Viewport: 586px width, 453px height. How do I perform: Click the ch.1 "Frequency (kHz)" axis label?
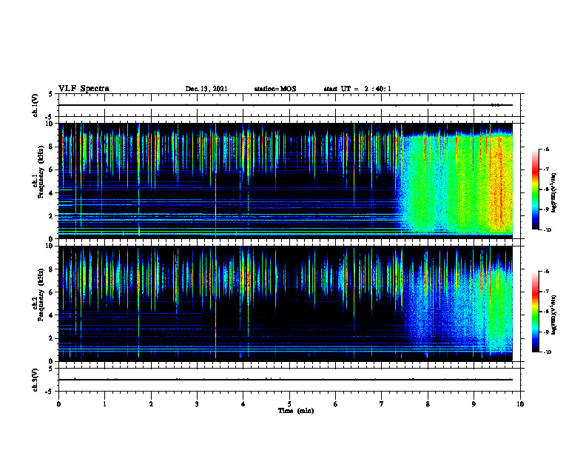41,172
